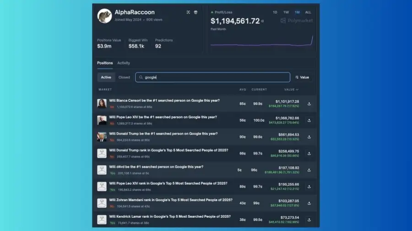The image size is (412, 231).
Task: Click the $1,068,782.66 position value
Action: (287, 118)
